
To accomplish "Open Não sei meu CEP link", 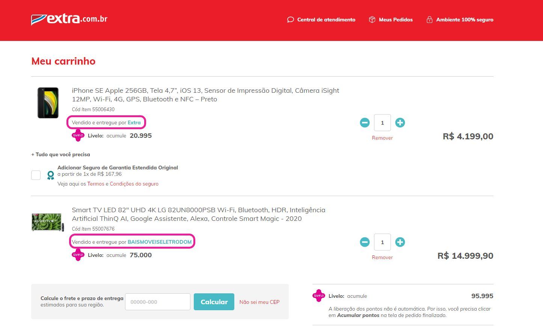I will pyautogui.click(x=259, y=302).
